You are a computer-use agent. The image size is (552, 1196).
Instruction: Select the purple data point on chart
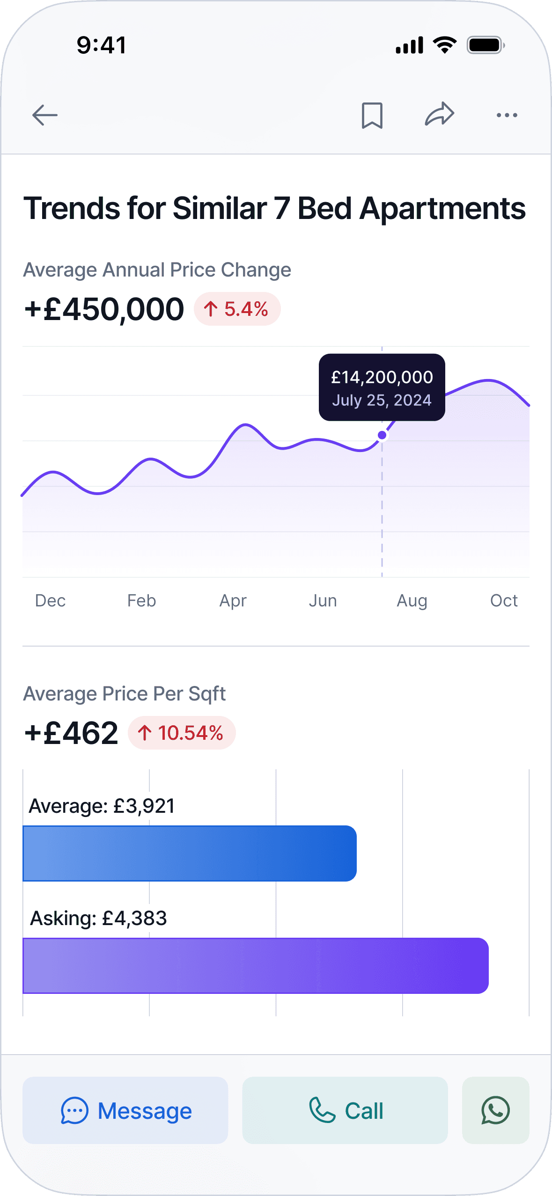[382, 435]
